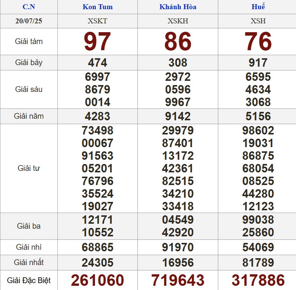
Task: Click Kon Tum special prize number 261060
Action: coord(97,280)
